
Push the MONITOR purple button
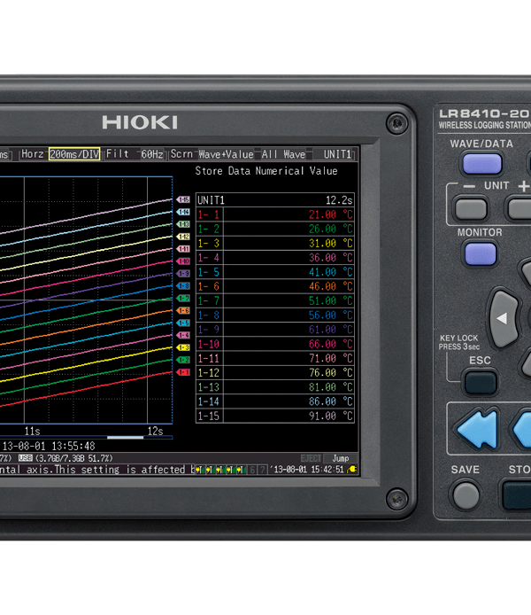[x=481, y=253]
